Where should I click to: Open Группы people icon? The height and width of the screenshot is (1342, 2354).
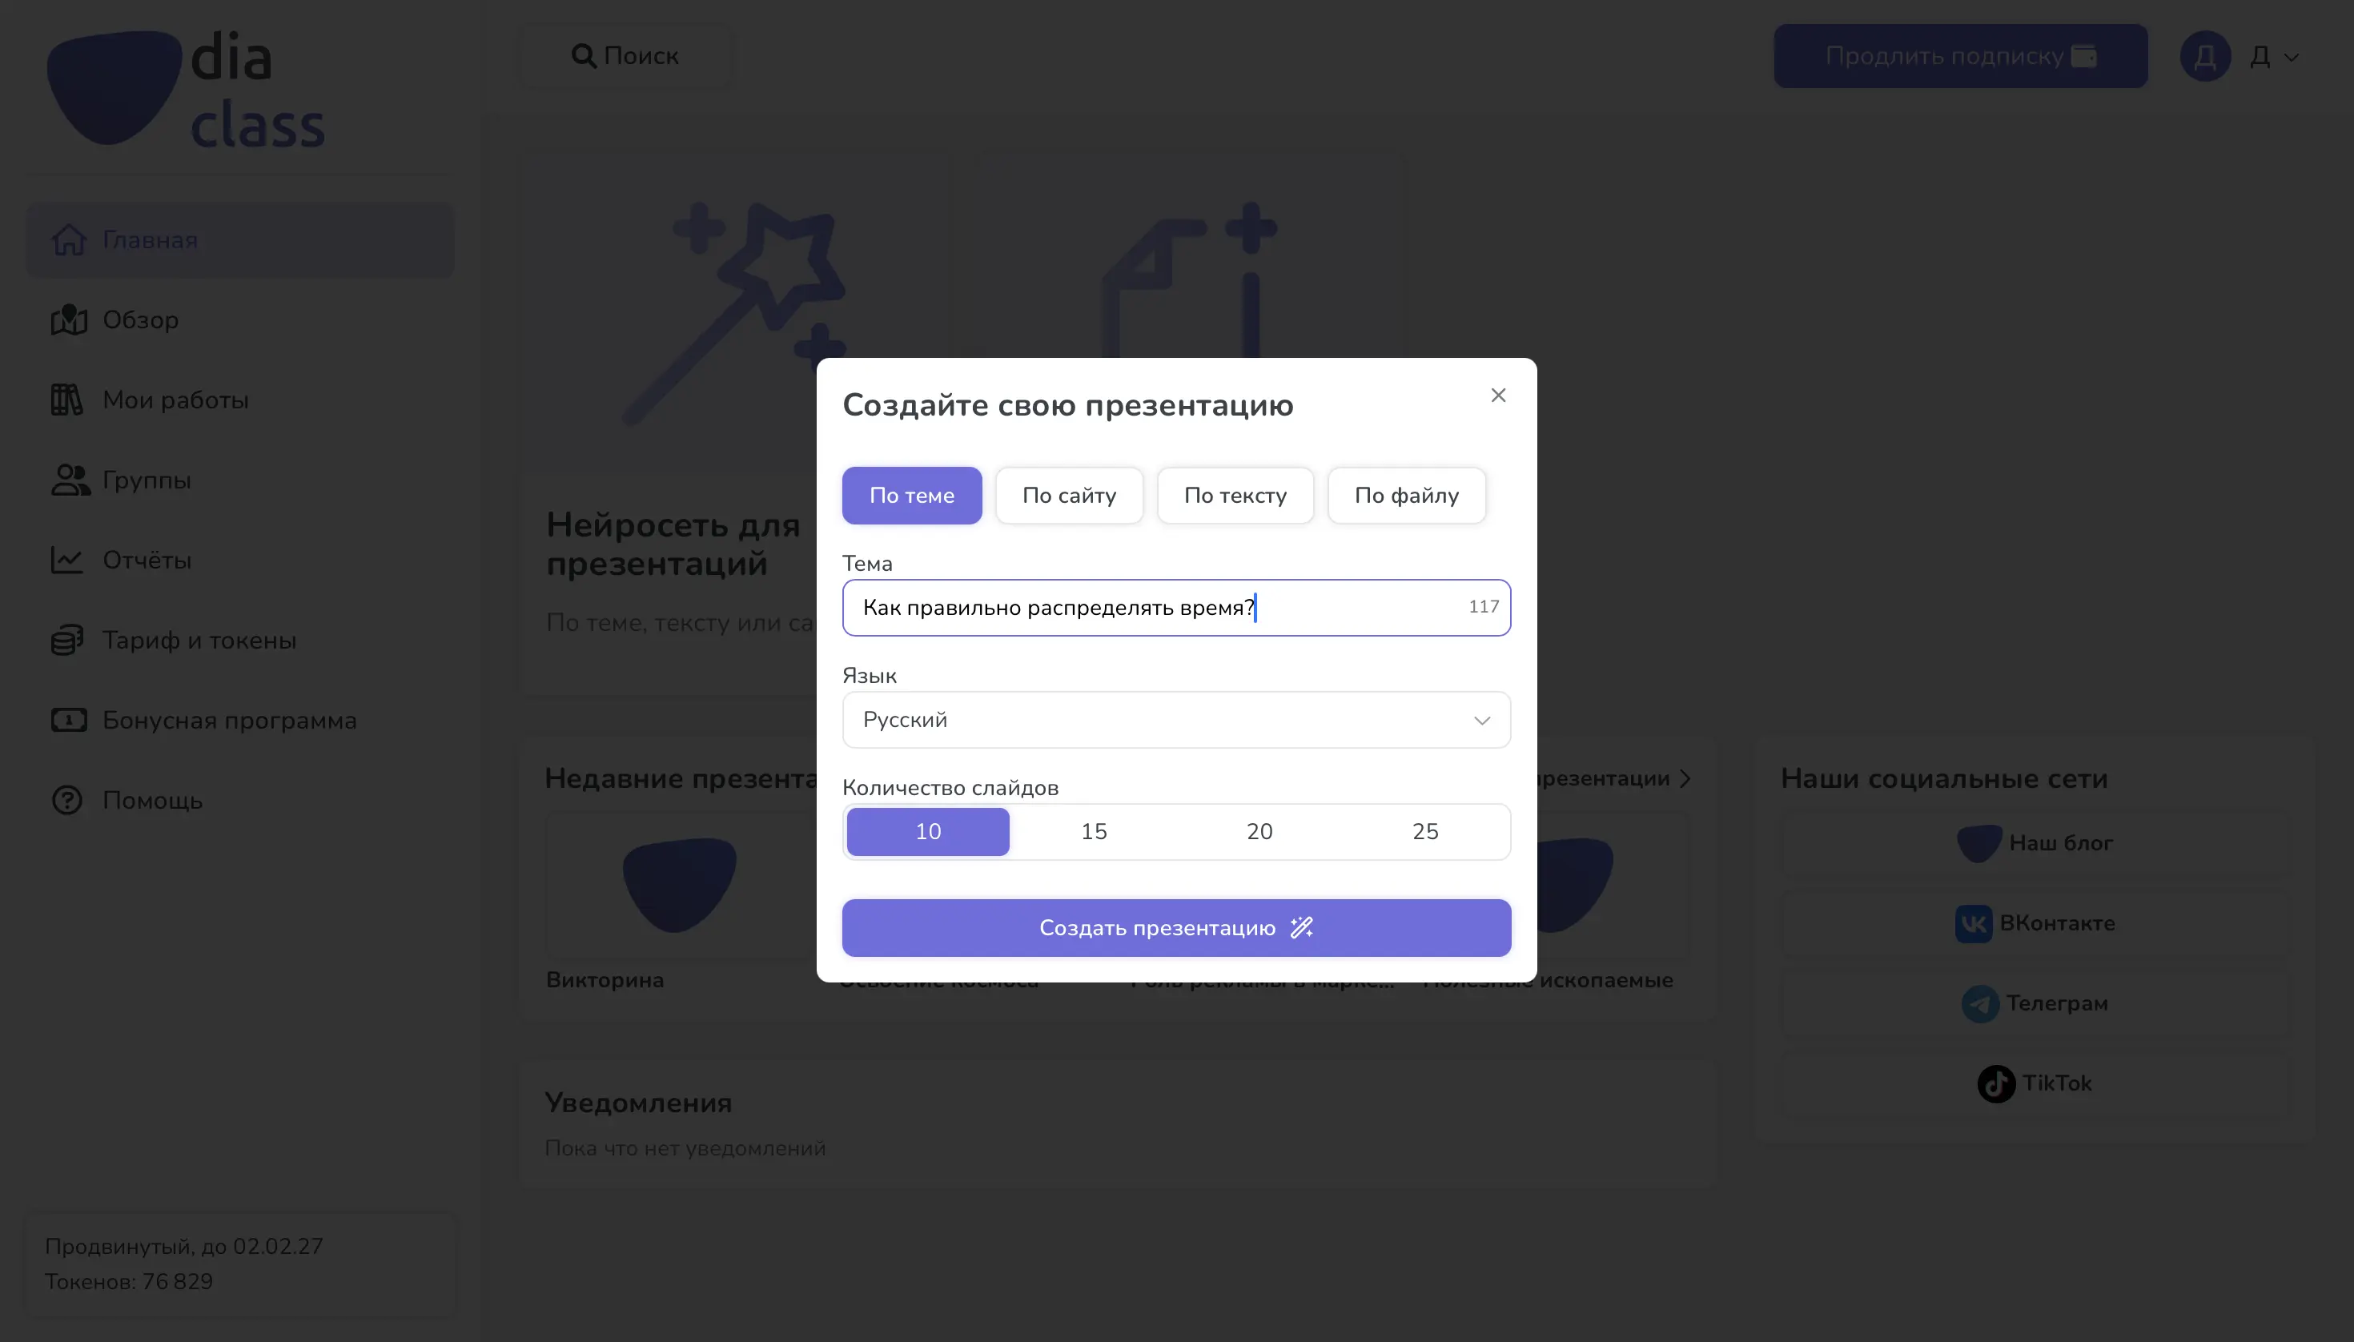(x=70, y=480)
